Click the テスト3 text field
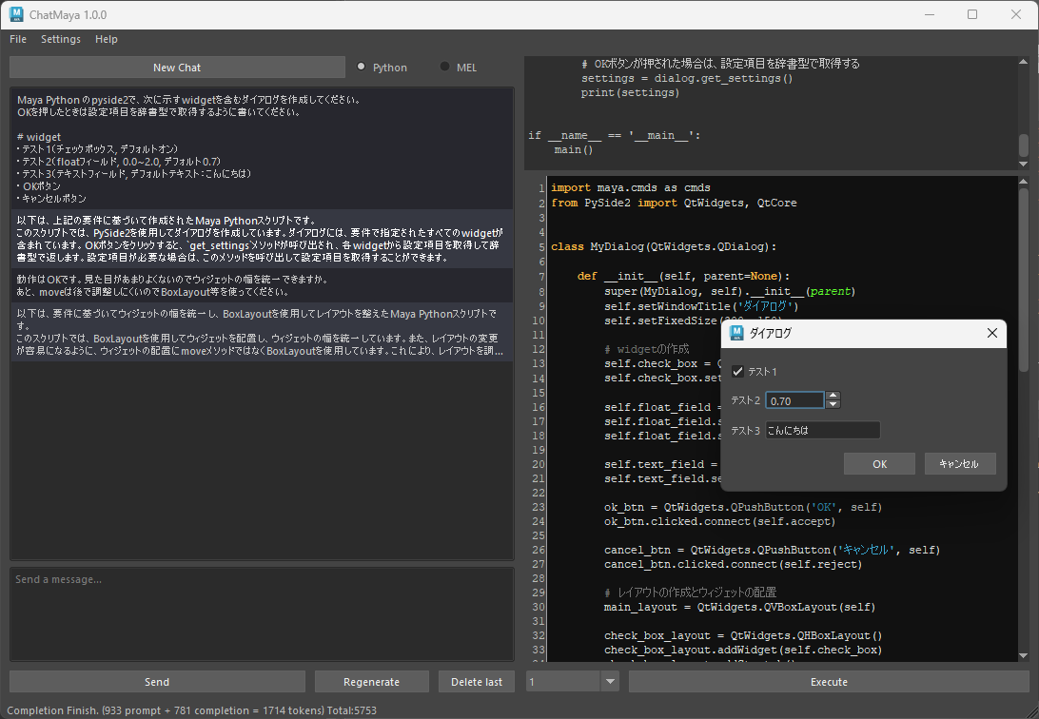The height and width of the screenshot is (719, 1039). [x=822, y=431]
